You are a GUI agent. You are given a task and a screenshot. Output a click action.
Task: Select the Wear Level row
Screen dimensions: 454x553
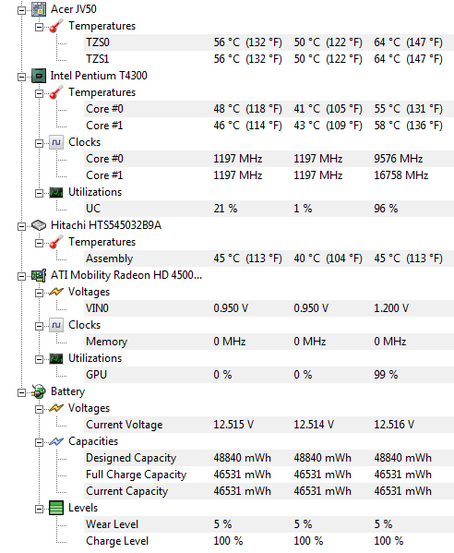tap(269, 524)
